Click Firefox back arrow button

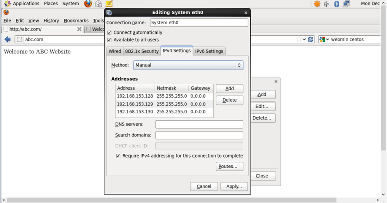tap(8, 39)
